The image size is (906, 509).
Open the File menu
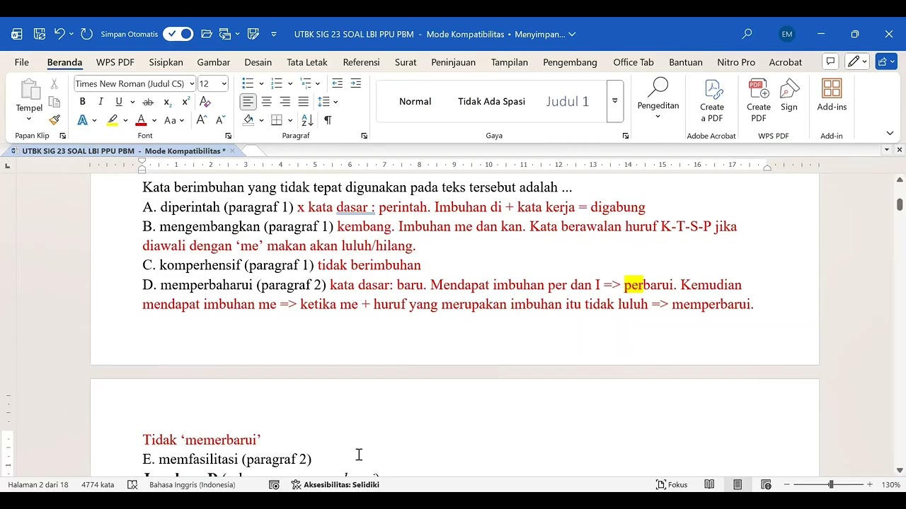coord(22,62)
